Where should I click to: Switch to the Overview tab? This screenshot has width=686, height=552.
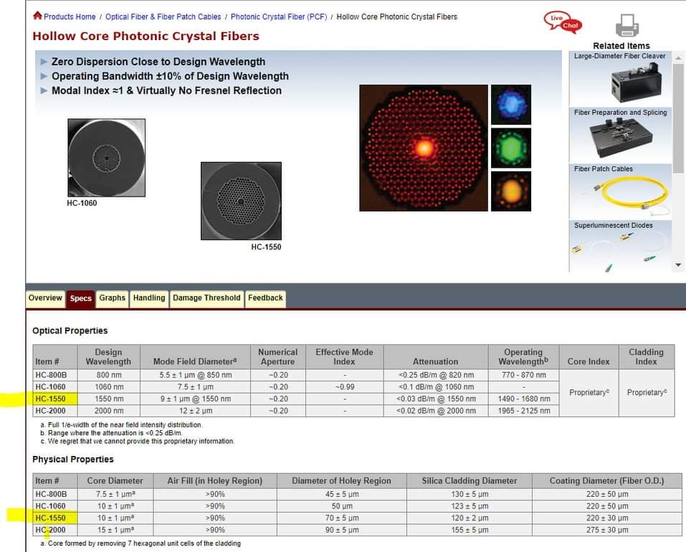45,298
